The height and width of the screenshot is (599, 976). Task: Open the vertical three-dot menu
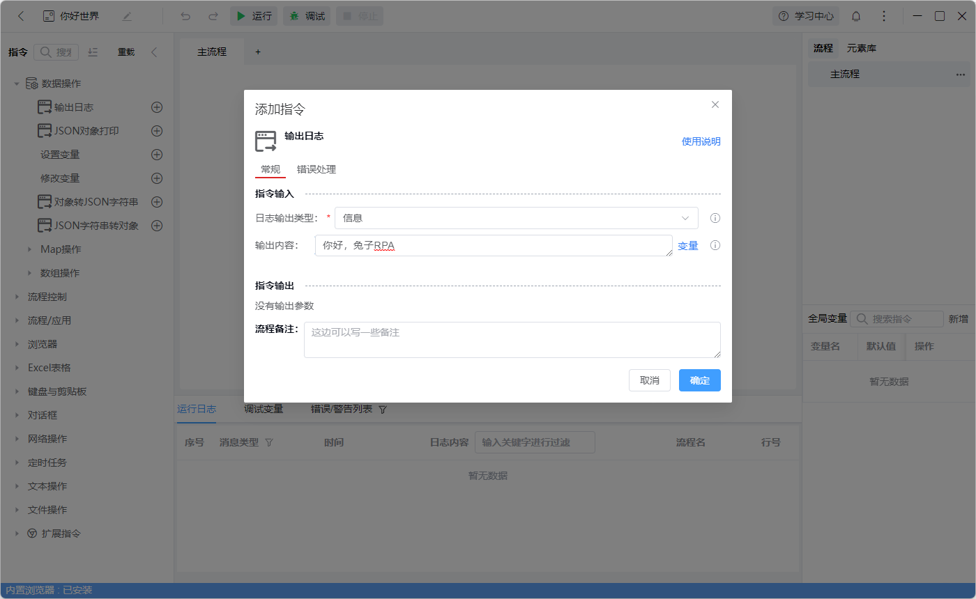884,16
